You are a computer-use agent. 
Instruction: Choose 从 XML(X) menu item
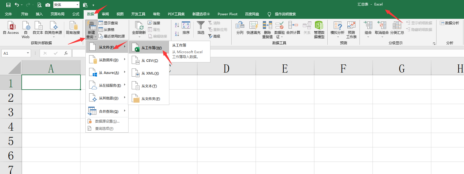149,73
